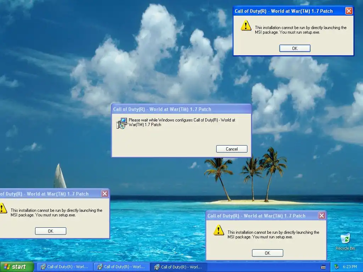The height and width of the screenshot is (272, 363).
Task: Select second Call of Duty taskbar button
Action: [122, 267]
